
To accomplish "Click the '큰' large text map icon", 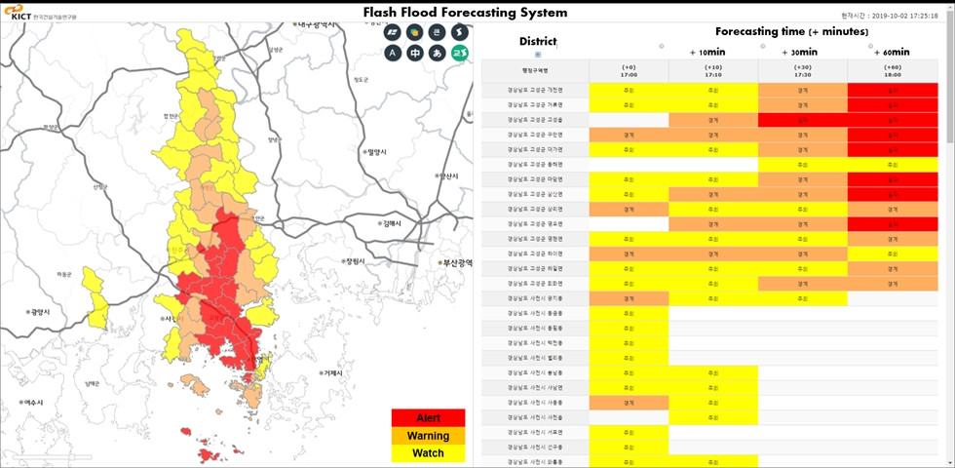I will pyautogui.click(x=438, y=32).
